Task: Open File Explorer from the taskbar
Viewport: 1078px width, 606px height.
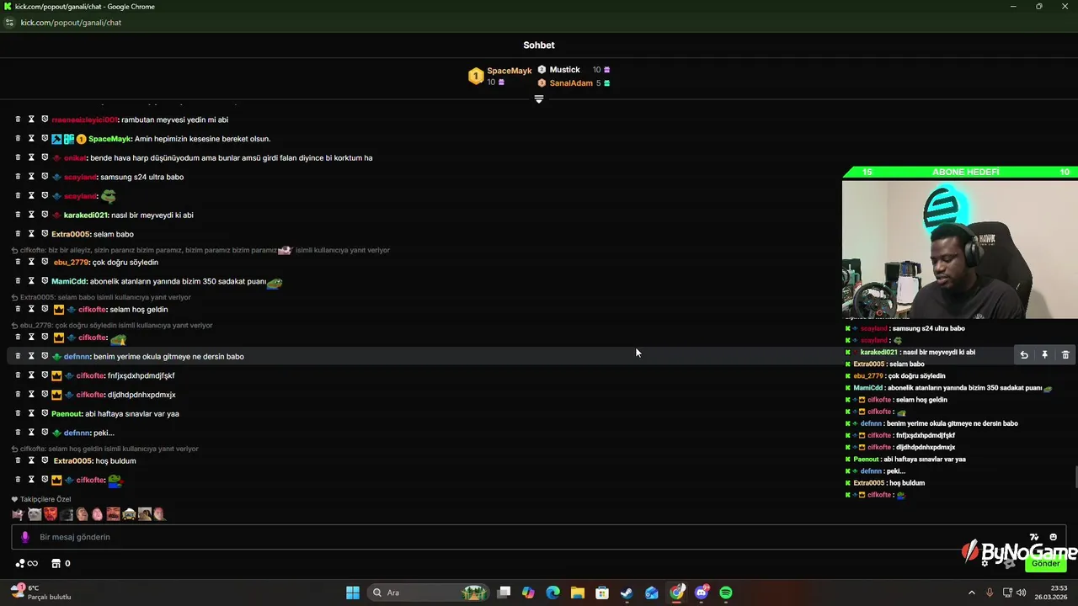Action: [577, 593]
